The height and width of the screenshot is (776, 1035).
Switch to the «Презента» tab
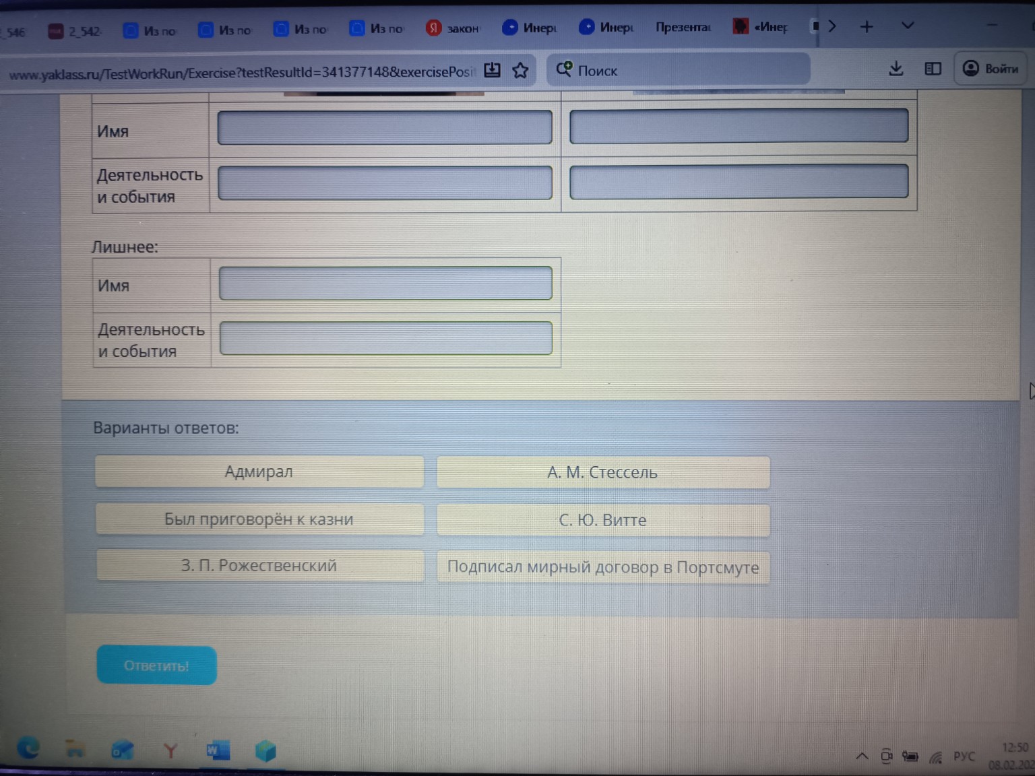(682, 28)
